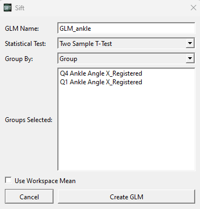Click the Sift application icon in title bar

click(x=8, y=8)
